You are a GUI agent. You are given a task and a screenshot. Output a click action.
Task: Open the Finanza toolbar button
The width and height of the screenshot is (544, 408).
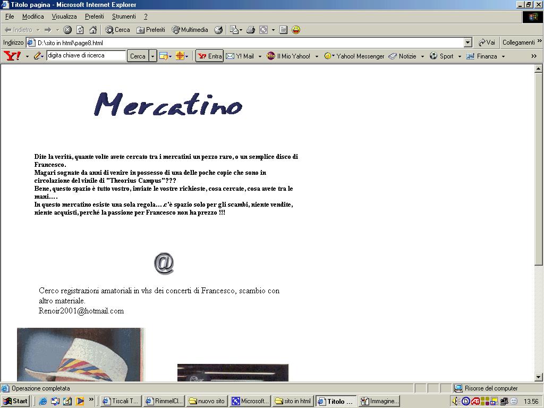pos(481,56)
